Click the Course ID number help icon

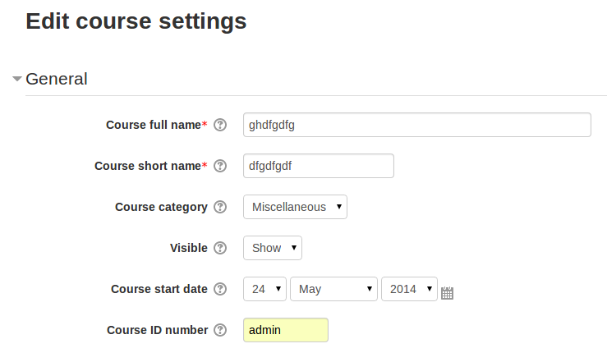(x=220, y=330)
